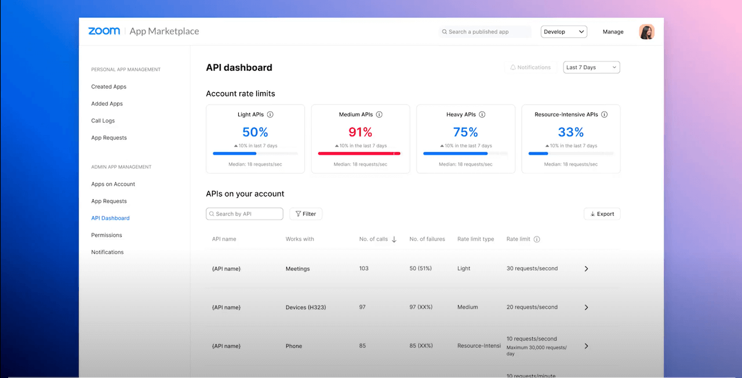
Task: Open the Last 7 Days date range dropdown
Action: (x=591, y=67)
